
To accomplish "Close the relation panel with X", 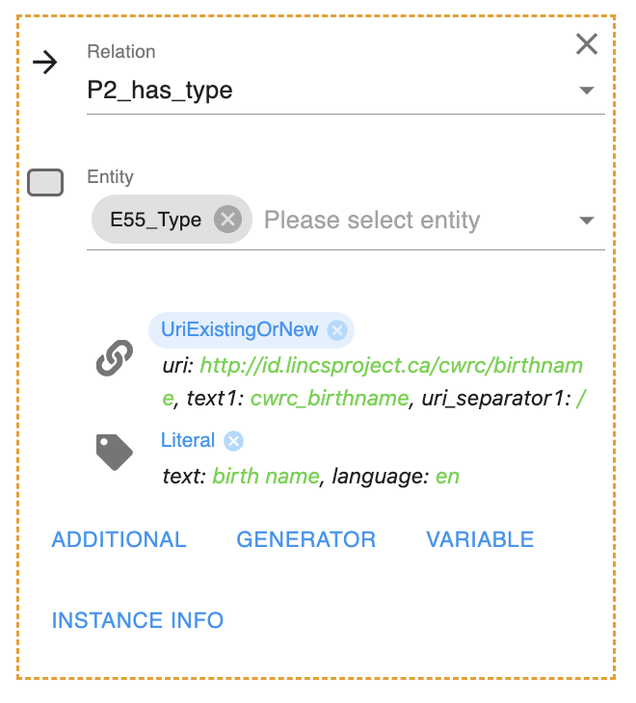I will pos(586,44).
